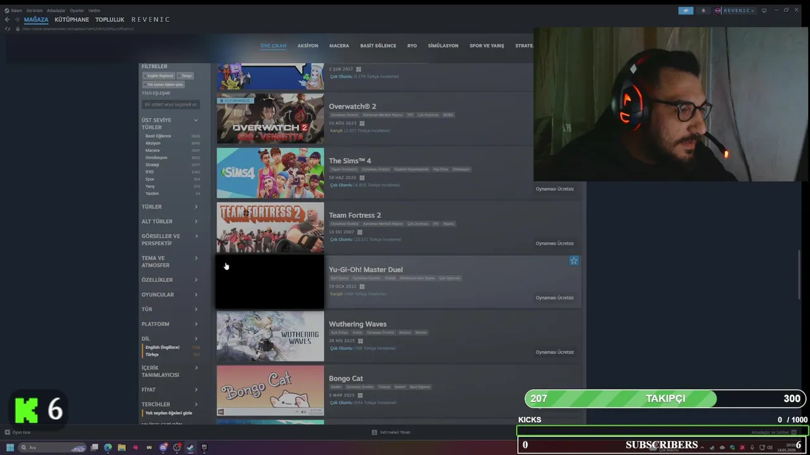Open the Windows Start menu
Viewport: 810px width, 455px height.
[x=10, y=447]
